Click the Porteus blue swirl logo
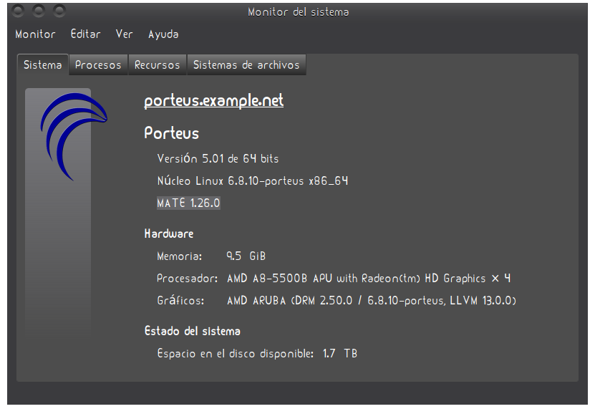This screenshot has width=595, height=419. tap(73, 137)
